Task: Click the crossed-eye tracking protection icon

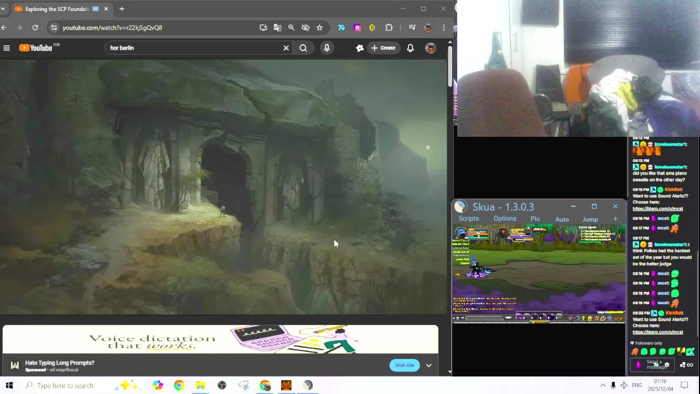Action: (x=305, y=27)
